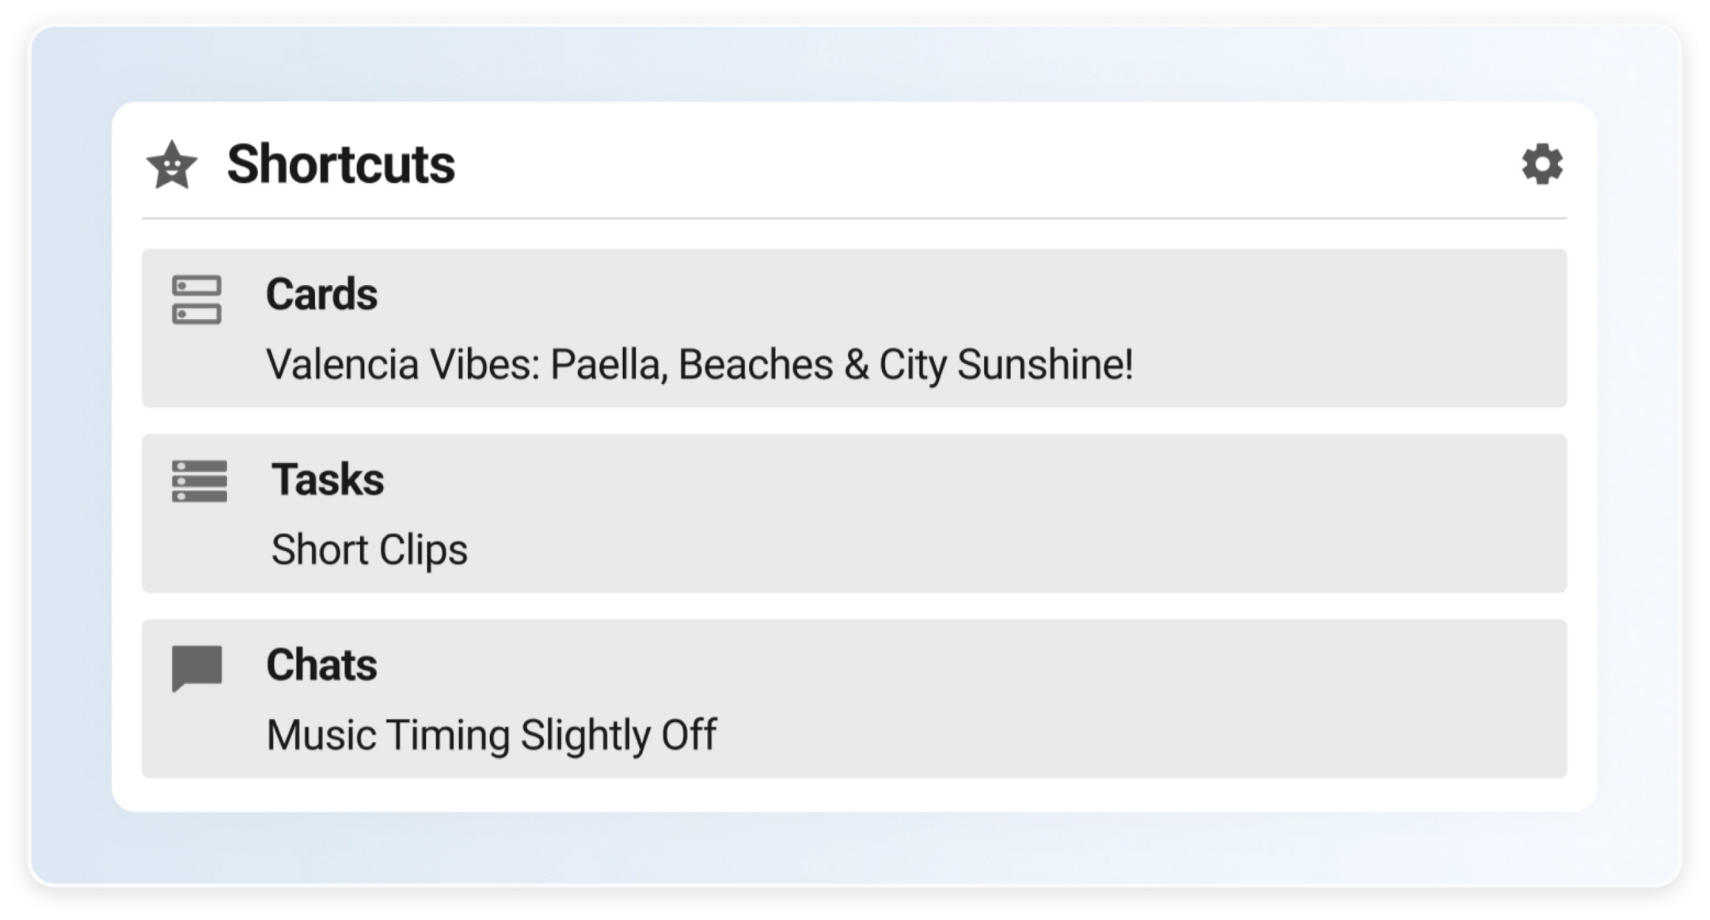The width and height of the screenshot is (1710, 920).
Task: Open Music Timing Slightly Off chat
Action: (491, 736)
